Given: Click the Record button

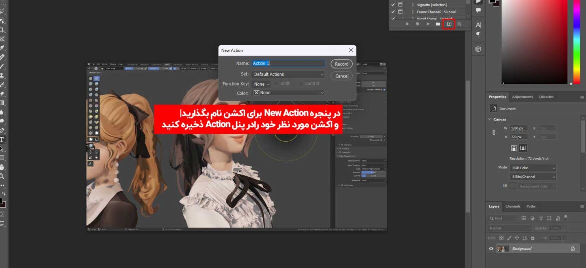Looking at the screenshot, I should (x=341, y=64).
